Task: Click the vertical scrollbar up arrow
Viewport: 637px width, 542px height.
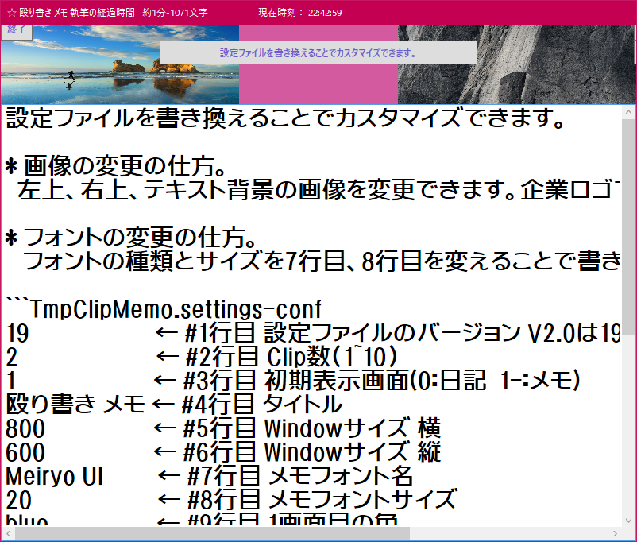Action: point(628,113)
